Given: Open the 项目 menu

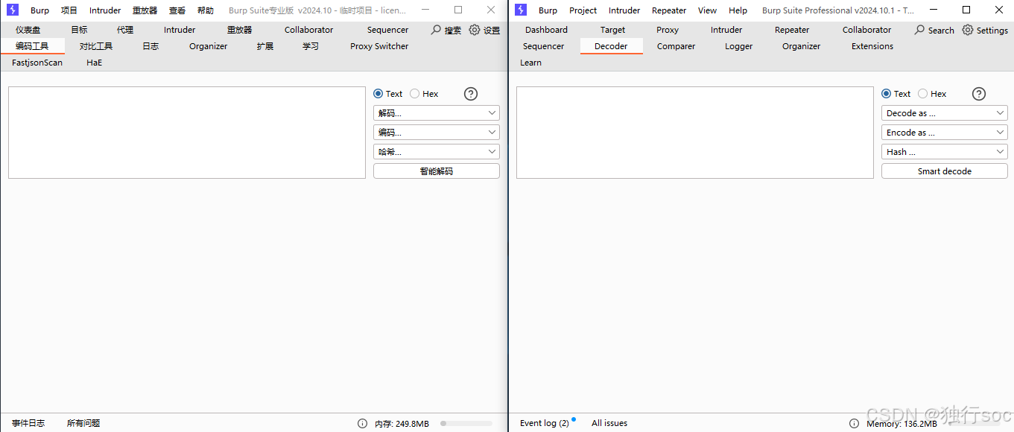Looking at the screenshot, I should coord(69,10).
